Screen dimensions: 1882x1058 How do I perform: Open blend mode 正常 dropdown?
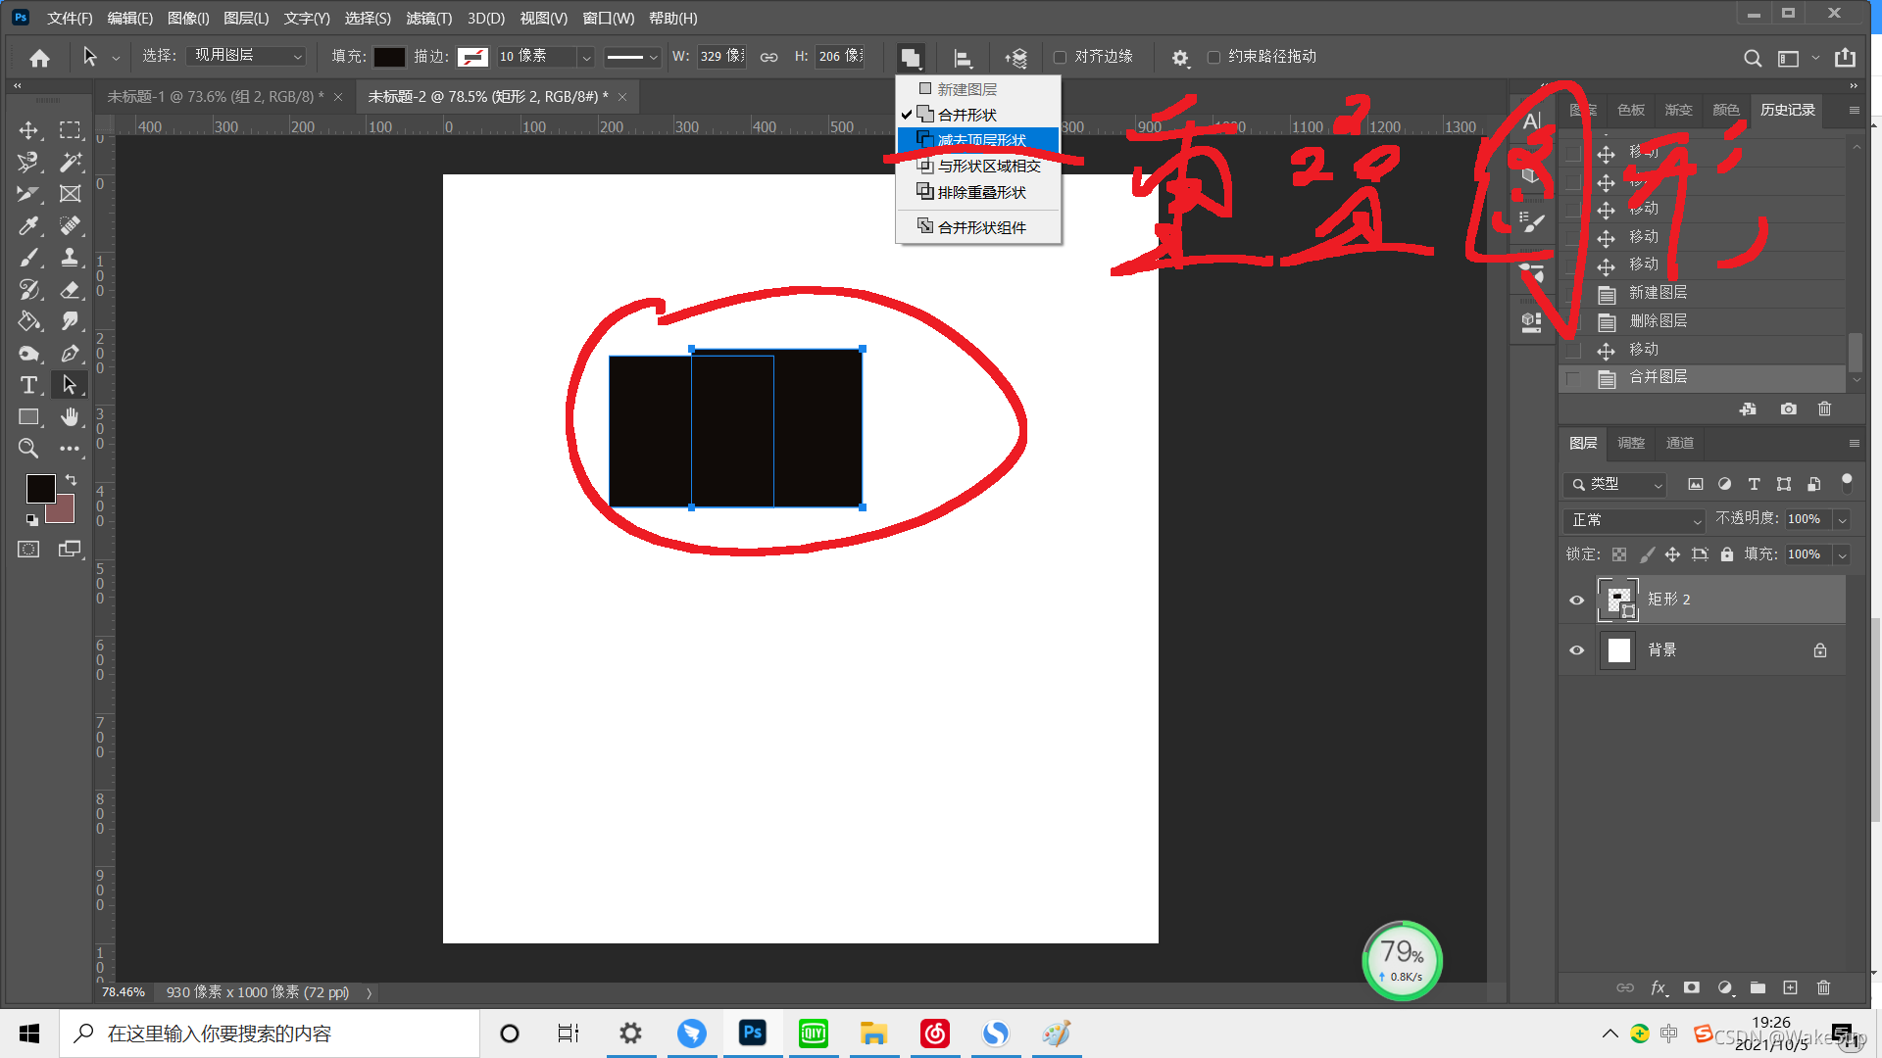coord(1634,519)
